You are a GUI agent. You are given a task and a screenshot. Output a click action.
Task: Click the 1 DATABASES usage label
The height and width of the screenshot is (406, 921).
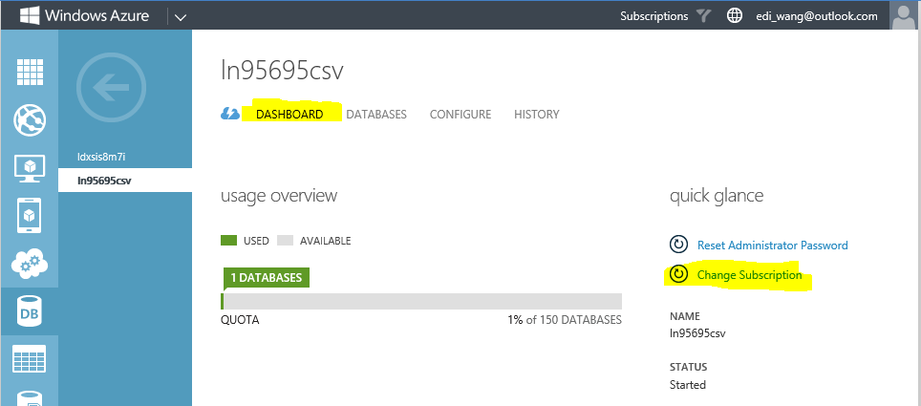coord(267,277)
